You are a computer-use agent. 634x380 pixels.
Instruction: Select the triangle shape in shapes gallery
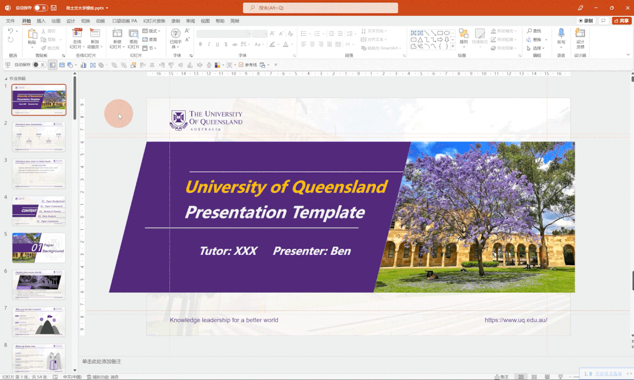[x=420, y=39]
